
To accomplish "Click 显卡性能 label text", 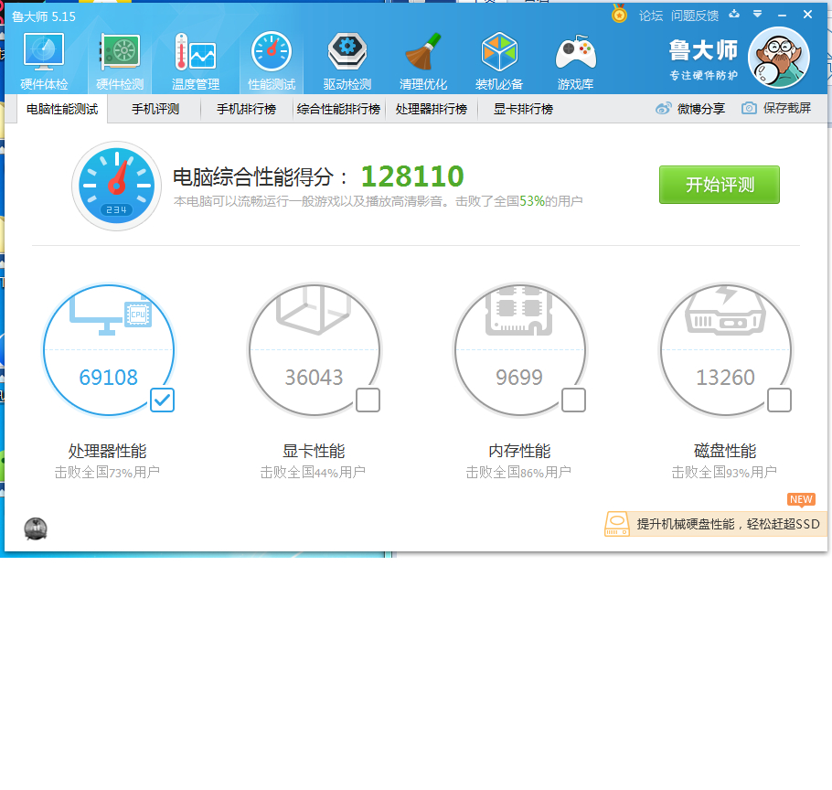I will coord(314,451).
